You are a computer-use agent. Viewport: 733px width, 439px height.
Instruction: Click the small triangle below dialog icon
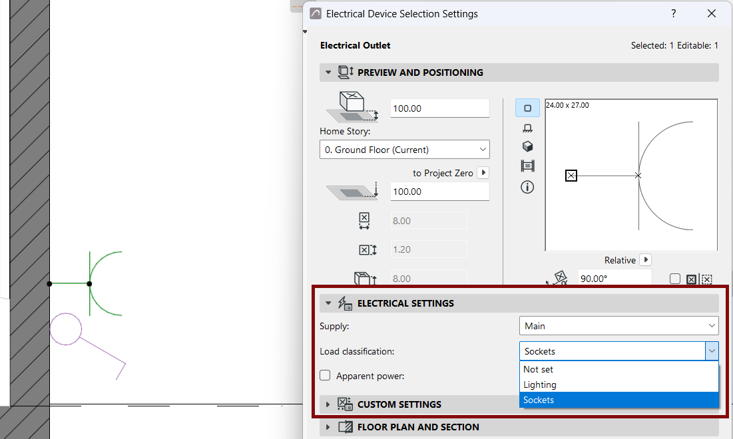click(305, 32)
